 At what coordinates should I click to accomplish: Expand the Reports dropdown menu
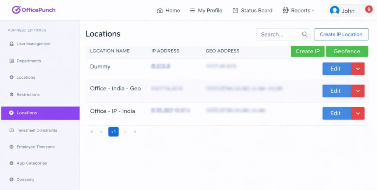(299, 11)
